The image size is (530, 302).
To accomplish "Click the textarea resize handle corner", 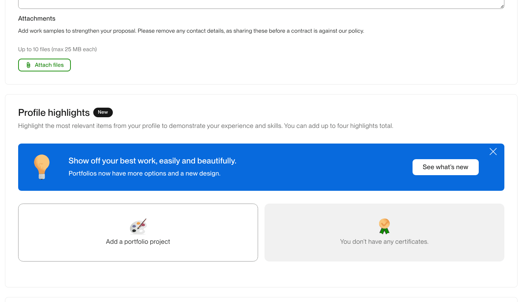I will point(502,6).
